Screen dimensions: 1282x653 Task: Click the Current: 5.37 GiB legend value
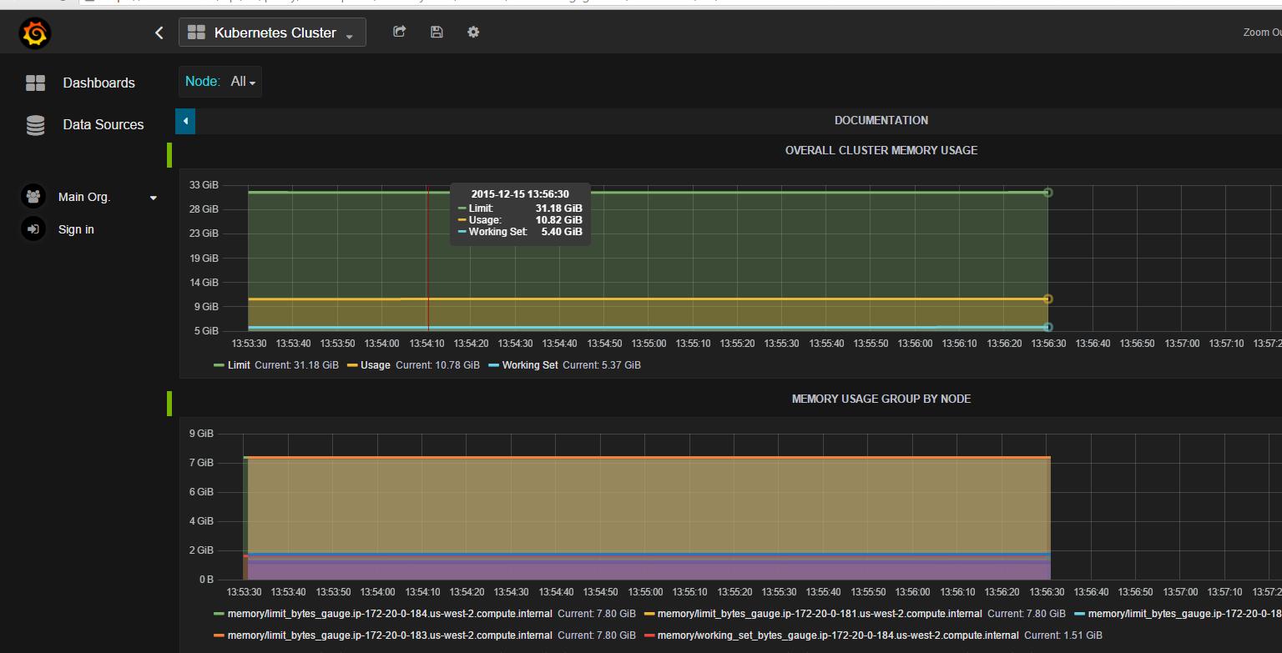[x=602, y=365]
